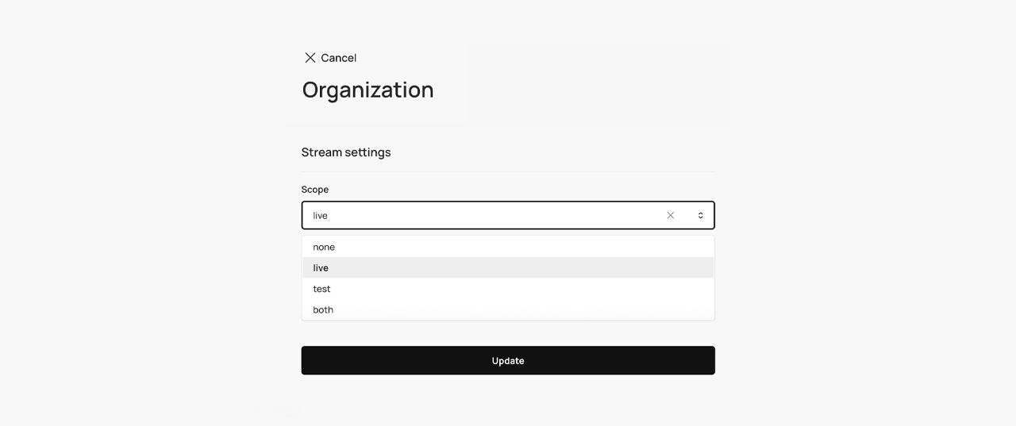This screenshot has height=426, width=1016.
Task: Click the Cancel text link
Action: 339,58
